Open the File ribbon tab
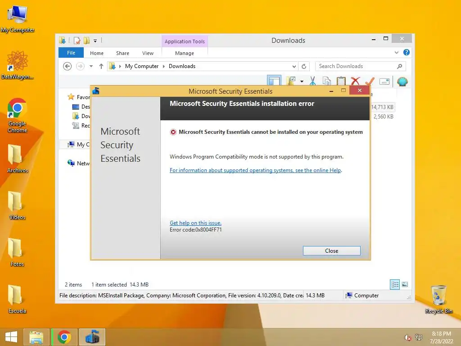The image size is (461, 346). pyautogui.click(x=71, y=53)
